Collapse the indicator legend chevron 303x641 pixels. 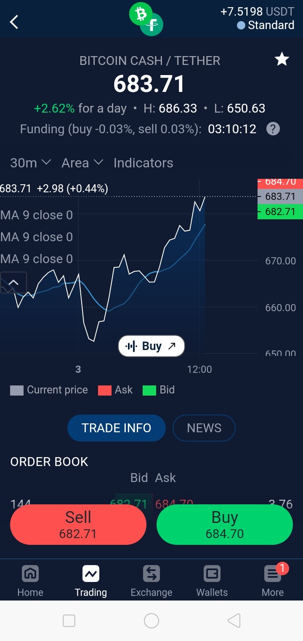pos(13,283)
